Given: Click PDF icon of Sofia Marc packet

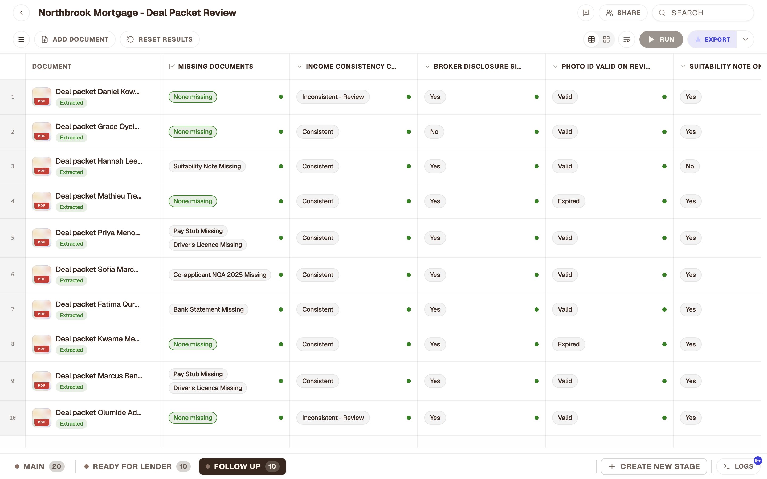Looking at the screenshot, I should [x=42, y=274].
